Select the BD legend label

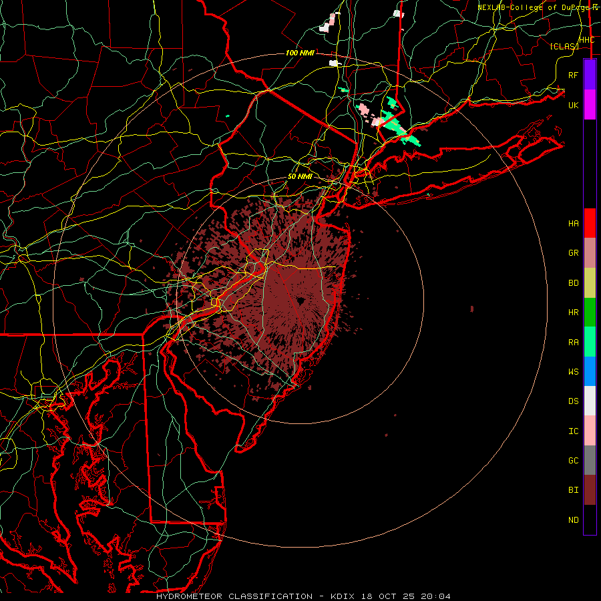click(x=574, y=283)
